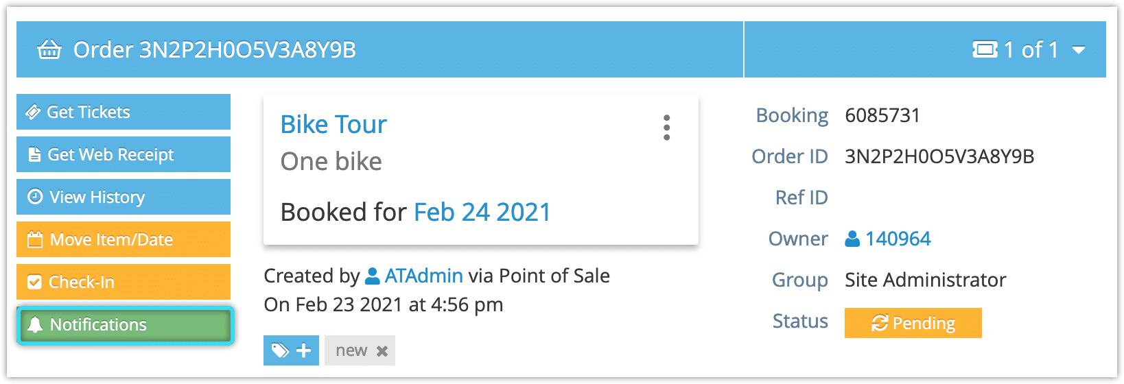Click the ticket icon next to 1 of 1
The image size is (1124, 384).
(985, 49)
